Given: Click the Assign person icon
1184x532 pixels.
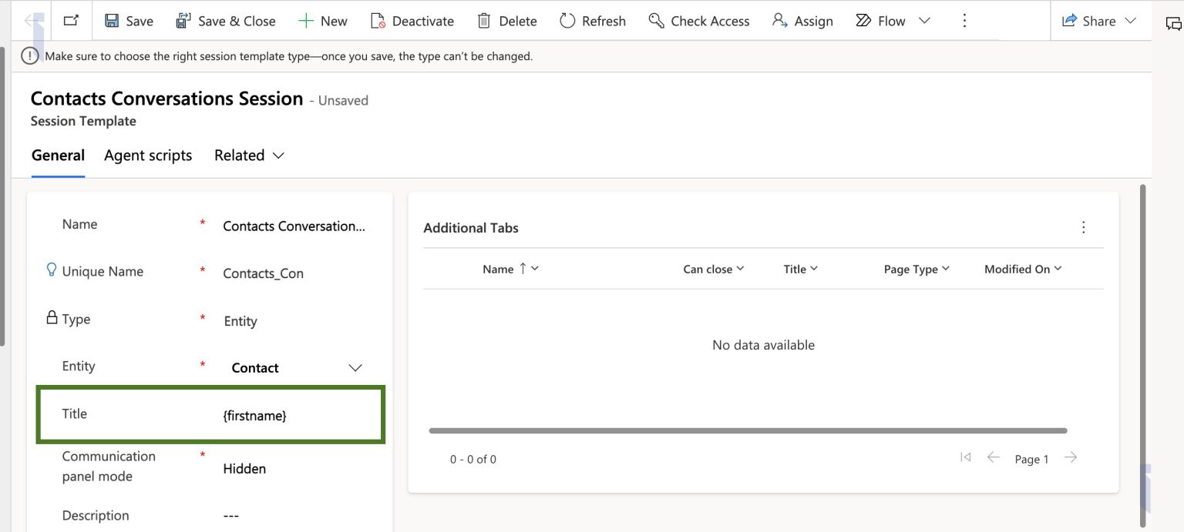Looking at the screenshot, I should 780,21.
